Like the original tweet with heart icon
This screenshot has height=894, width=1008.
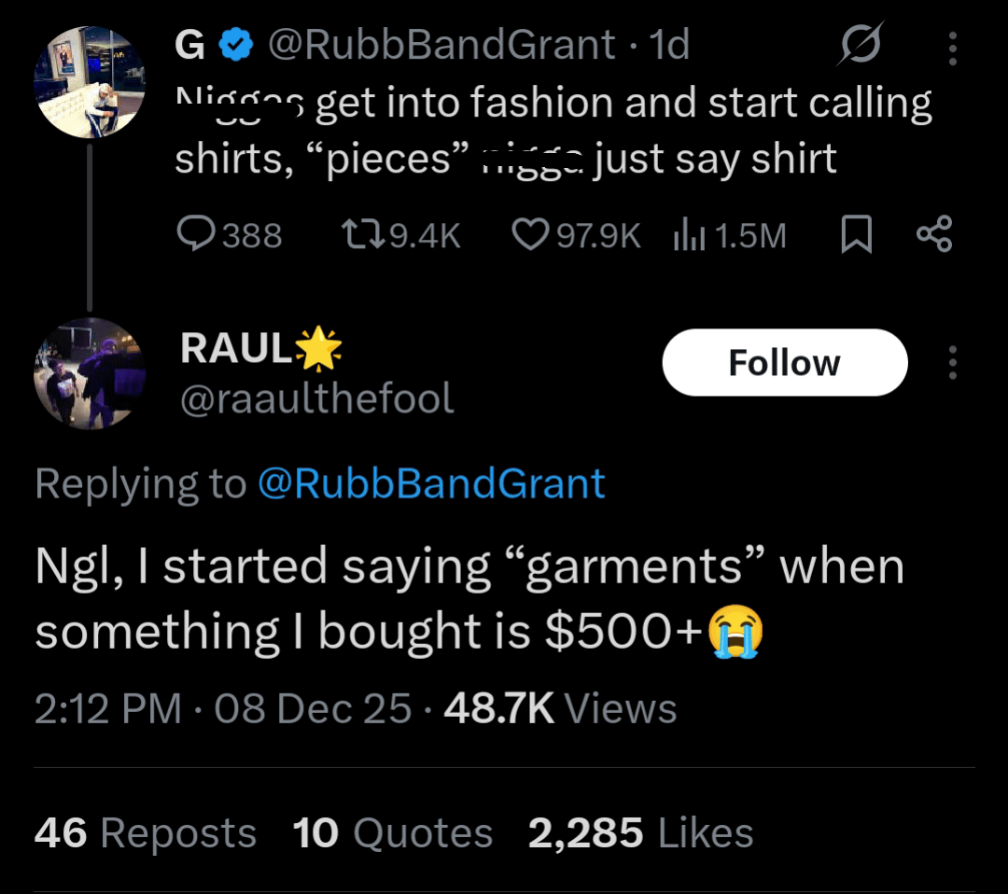tap(531, 234)
